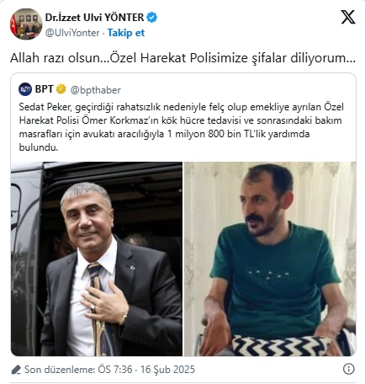Image resolution: width=365 pixels, height=384 pixels.
Task: Open the X logo icon
Action: (x=348, y=17)
